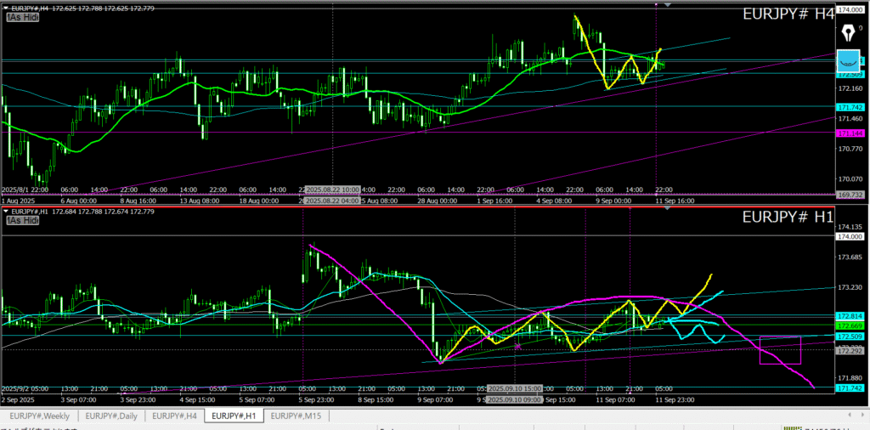
Task: Switch to the EURJPY#,Weekly chart tab
Action: click(39, 416)
